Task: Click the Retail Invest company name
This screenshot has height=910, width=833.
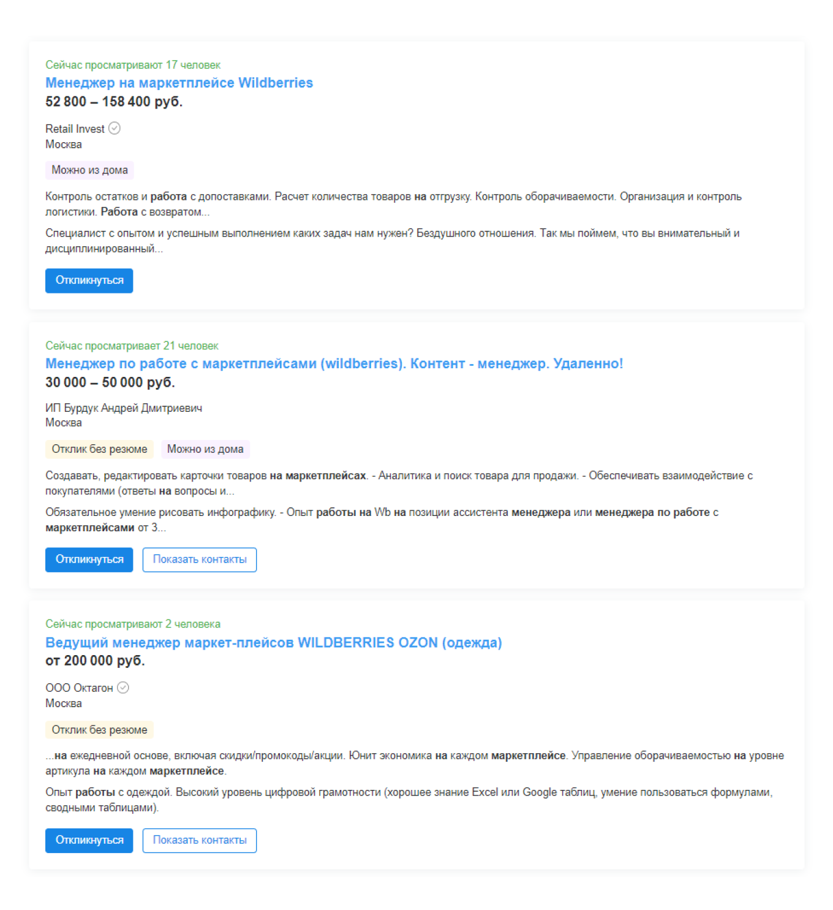Action: click(x=75, y=129)
